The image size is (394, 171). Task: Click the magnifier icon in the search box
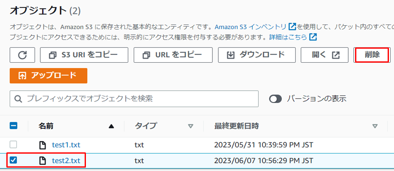[x=18, y=99]
